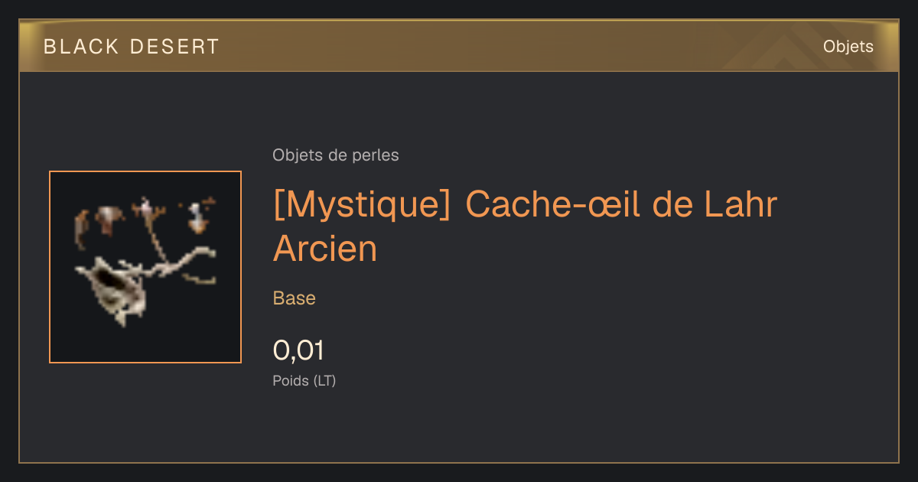
Task: Click the small ornaments atop the item icon
Action: [x=145, y=214]
